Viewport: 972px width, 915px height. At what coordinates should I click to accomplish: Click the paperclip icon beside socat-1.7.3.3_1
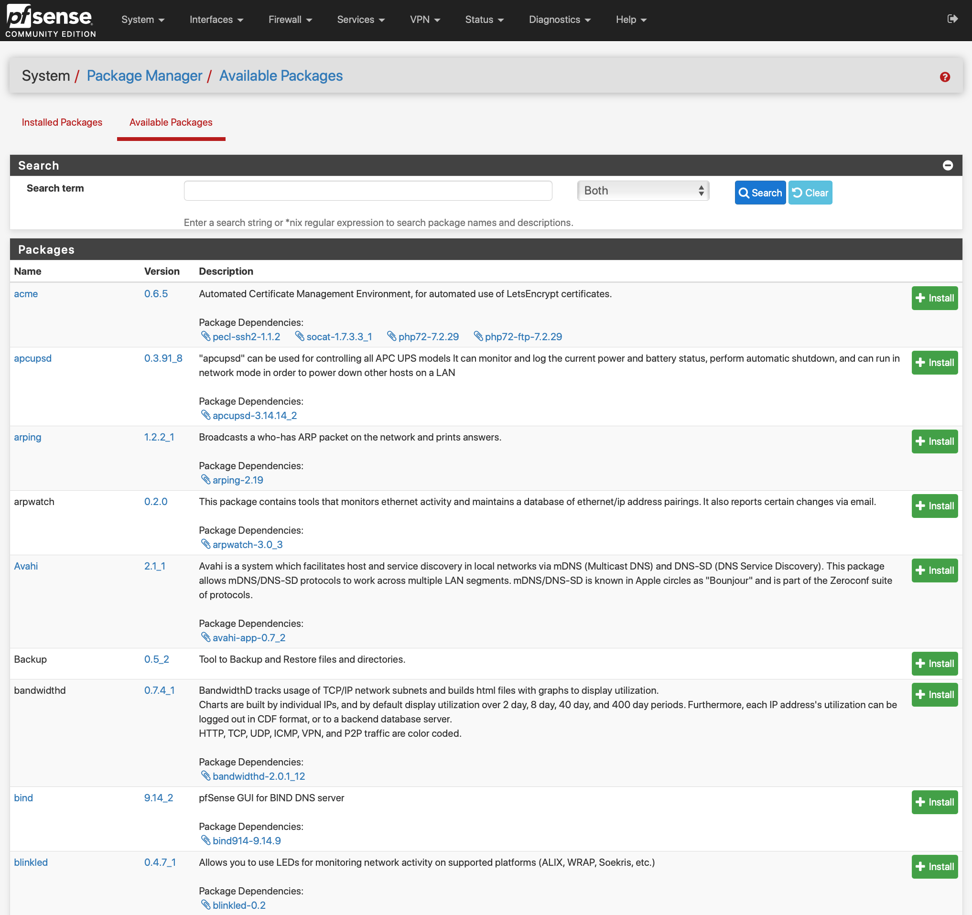click(299, 336)
